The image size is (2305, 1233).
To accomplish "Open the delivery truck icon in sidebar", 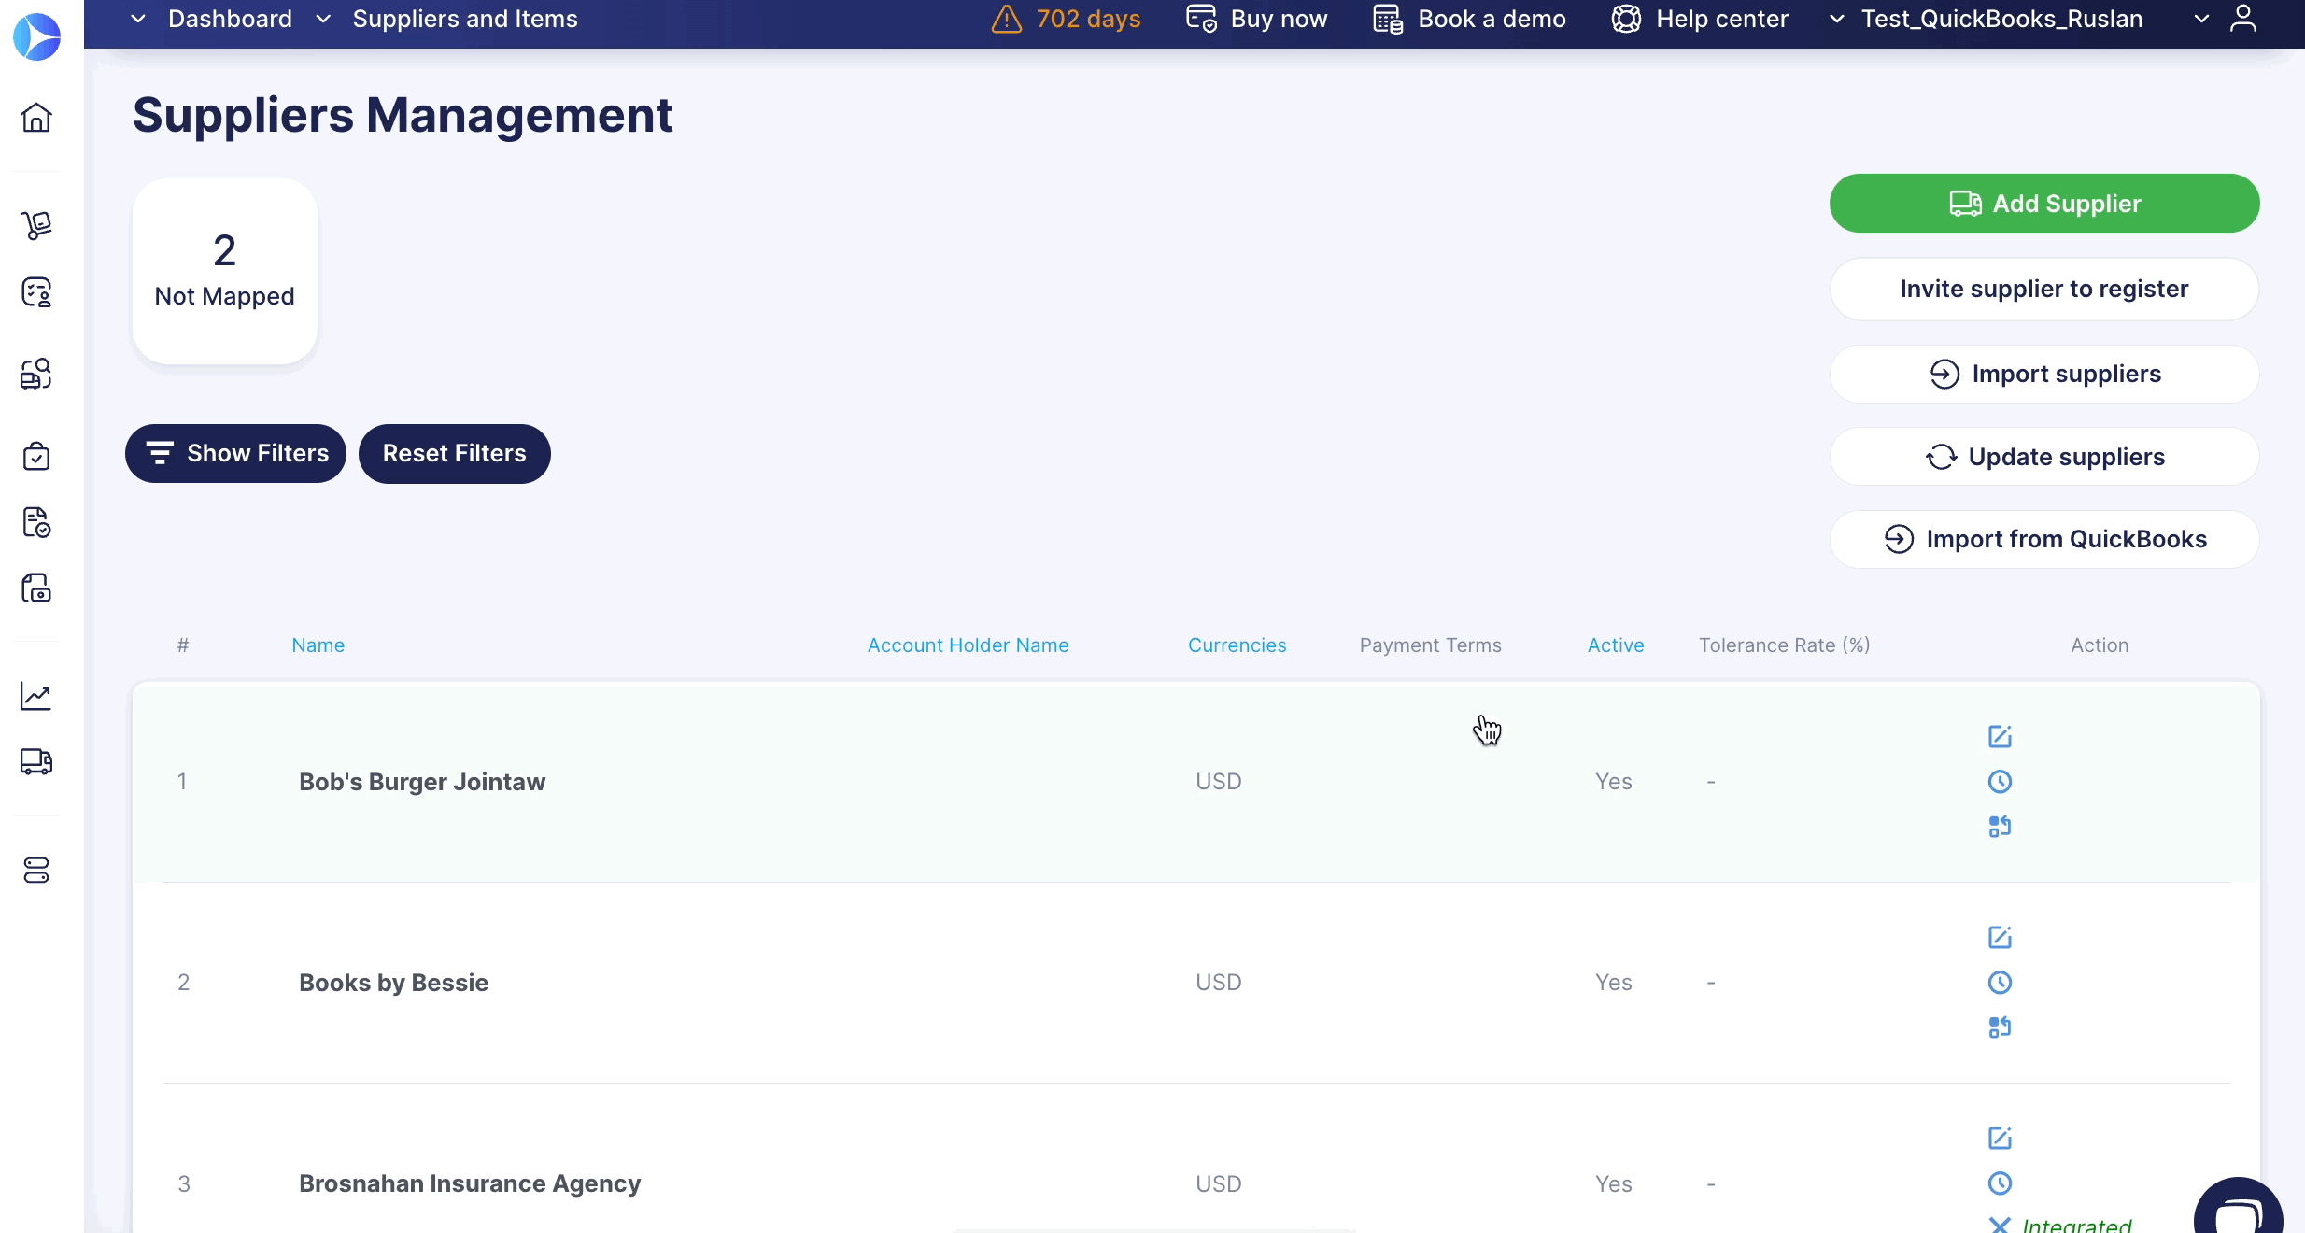I will pos(36,761).
